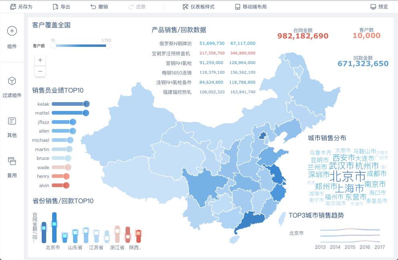
Task: Click right handle of 客户数 range slider
Action: (x=108, y=46)
